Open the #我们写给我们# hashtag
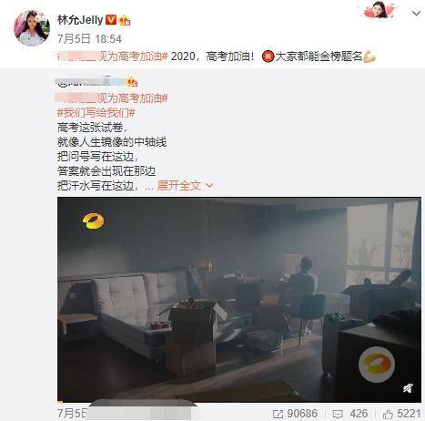The height and width of the screenshot is (421, 425). [x=96, y=113]
